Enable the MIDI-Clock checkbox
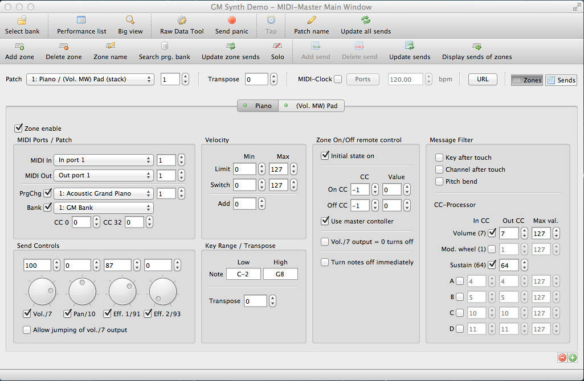Screen dimensions: 584x381 [338, 79]
